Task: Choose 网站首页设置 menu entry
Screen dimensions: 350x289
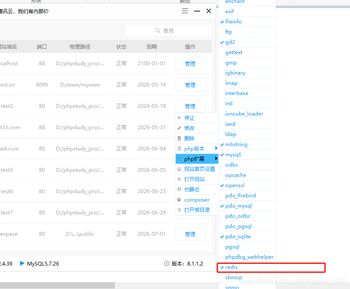Action: pos(197,169)
